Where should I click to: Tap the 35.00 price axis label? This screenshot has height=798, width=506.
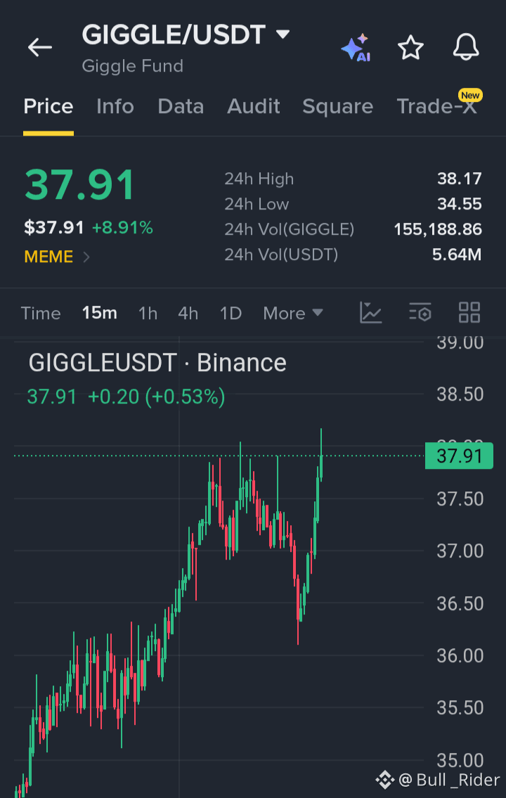coord(460,760)
